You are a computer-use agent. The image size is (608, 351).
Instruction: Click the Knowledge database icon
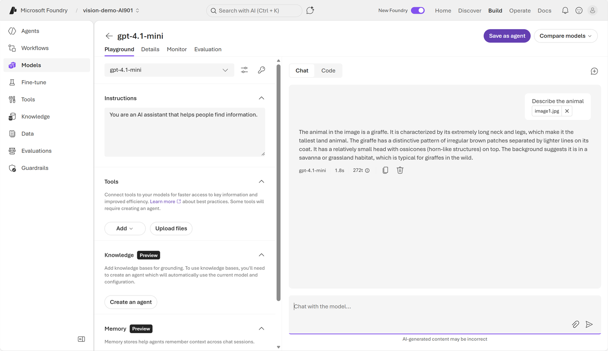12,117
